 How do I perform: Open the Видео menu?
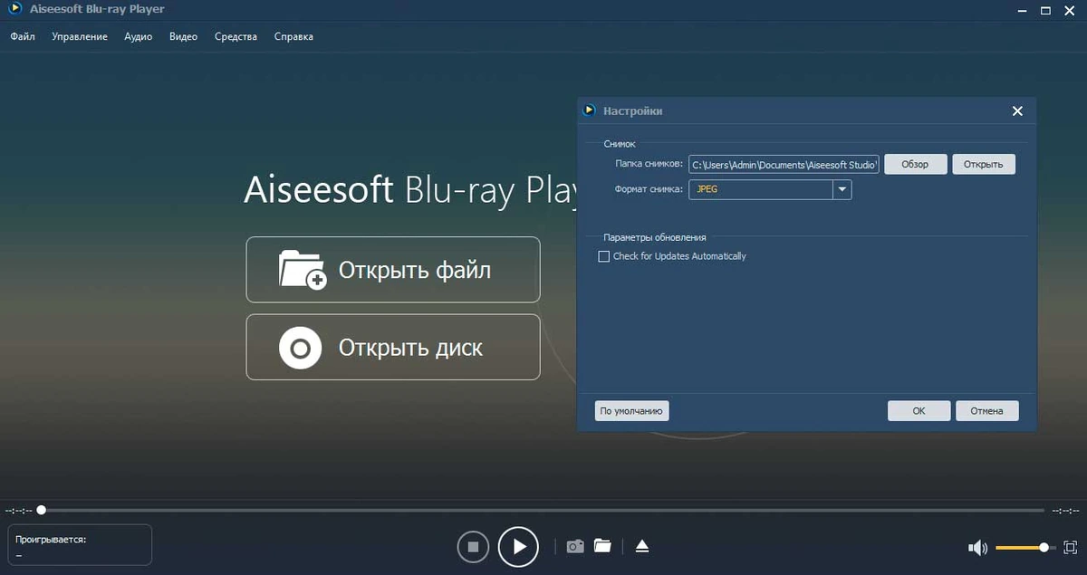click(x=183, y=36)
